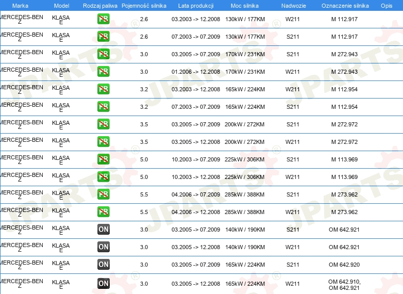
Task: Select the date range 01.2006 -> 12.2008
Action: tap(196, 72)
